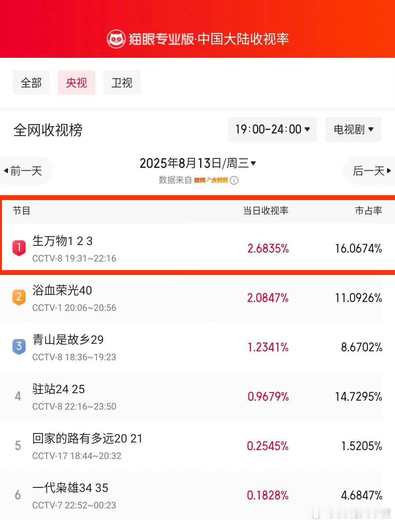Screen dimensions: 395x523
Task: Click the rank 6 number marker
Action: point(18,495)
